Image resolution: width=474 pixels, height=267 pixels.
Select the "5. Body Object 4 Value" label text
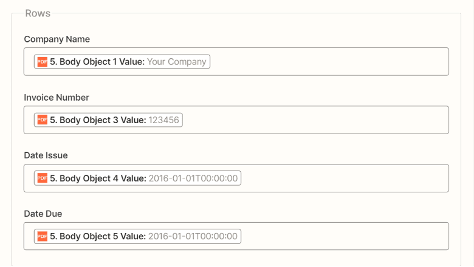pyautogui.click(x=98, y=178)
